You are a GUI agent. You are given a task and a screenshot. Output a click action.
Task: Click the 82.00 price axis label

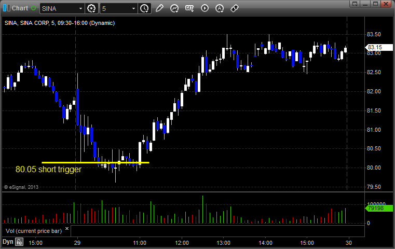click(374, 91)
